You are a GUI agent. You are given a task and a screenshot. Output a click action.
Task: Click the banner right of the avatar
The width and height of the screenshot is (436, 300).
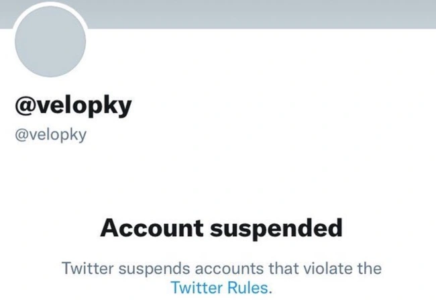click(x=268, y=13)
